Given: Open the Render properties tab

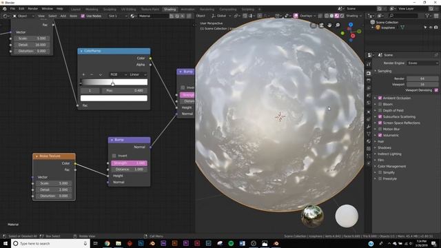Looking at the screenshot, I should coord(369,74).
